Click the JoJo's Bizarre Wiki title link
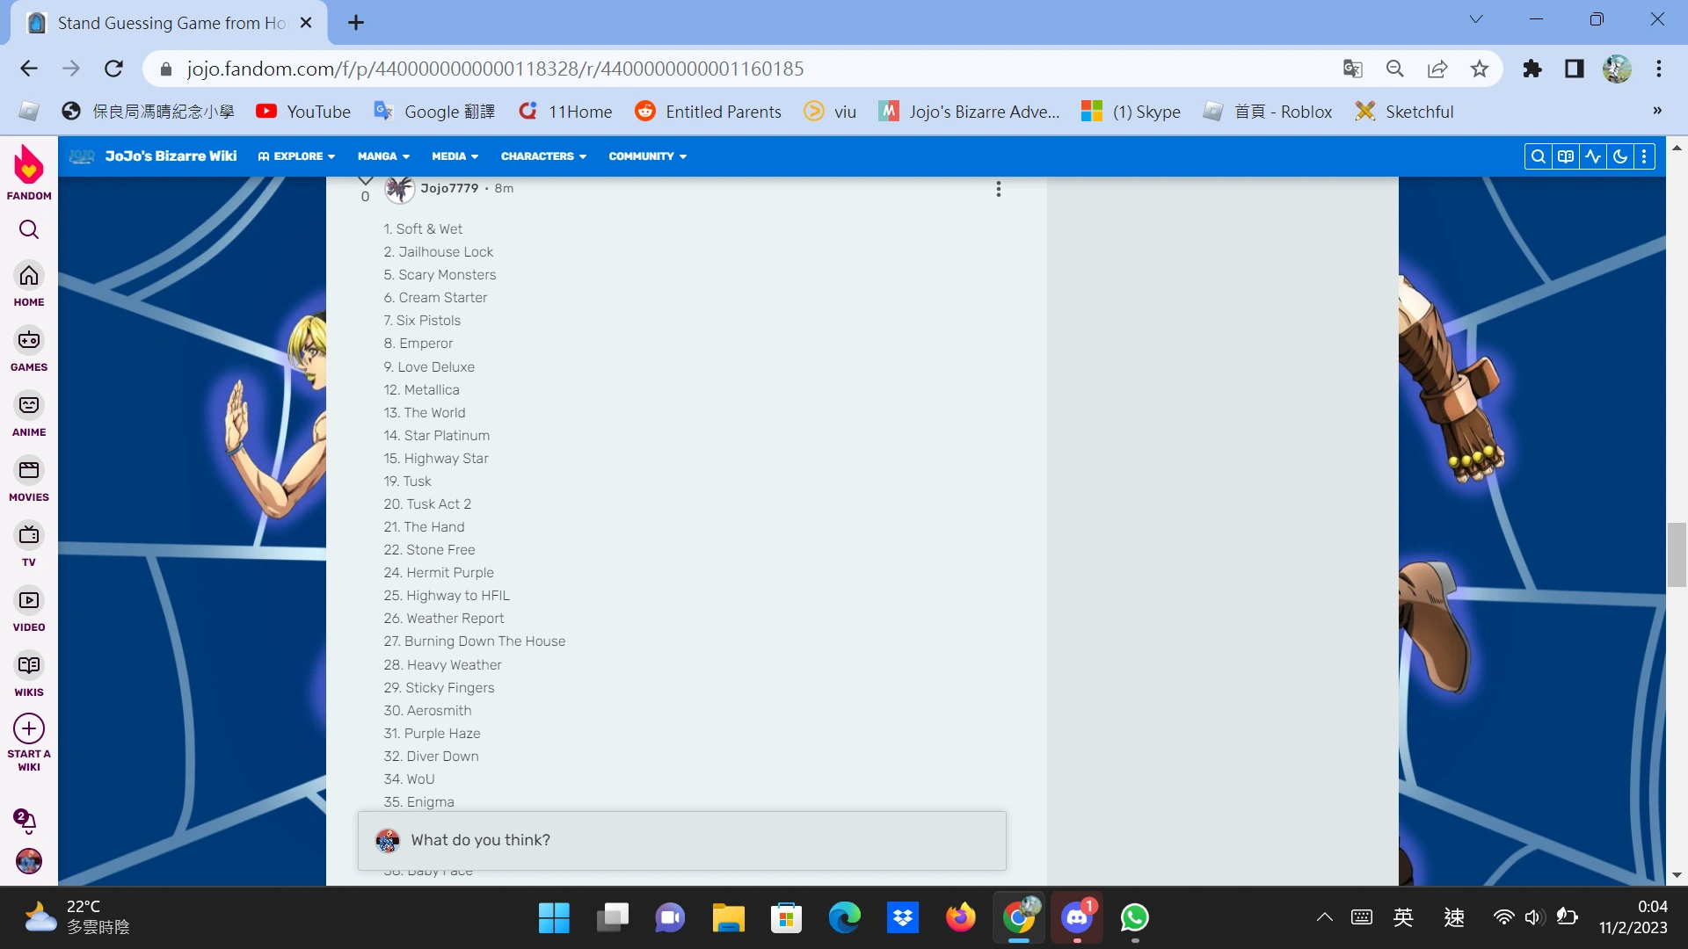Screen dimensions: 1688x949 (171, 156)
